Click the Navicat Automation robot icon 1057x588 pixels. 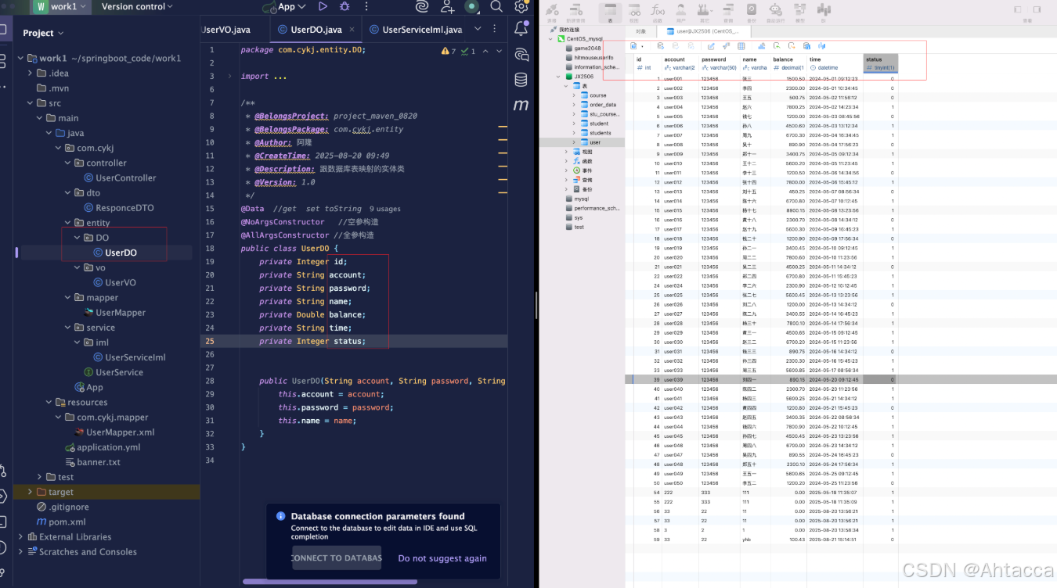pos(775,13)
